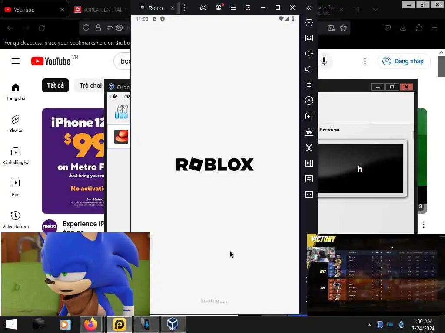
Task: Open Trang chủ in the YouTube sidebar
Action: (x=16, y=92)
